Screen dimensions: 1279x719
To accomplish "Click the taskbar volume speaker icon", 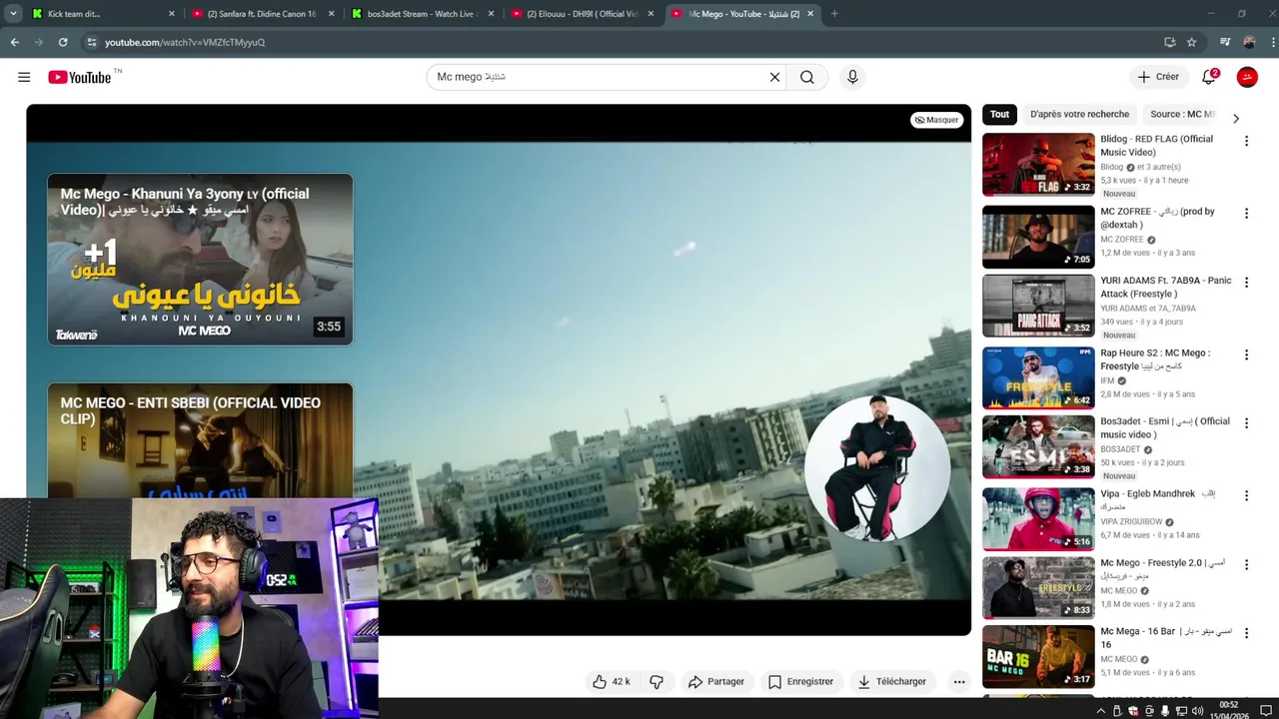I will [1197, 711].
